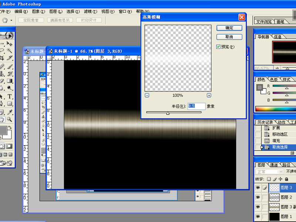Image resolution: width=296 pixels, height=222 pixels.
Task: Click the Navigator preview thumbnail
Action: coord(284,52)
